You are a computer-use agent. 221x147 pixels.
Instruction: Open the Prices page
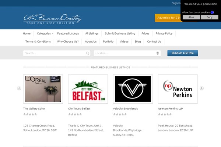[x=145, y=33]
